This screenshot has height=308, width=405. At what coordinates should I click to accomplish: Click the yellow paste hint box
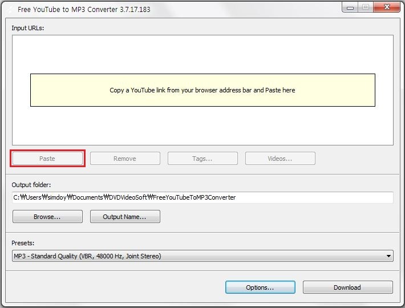[x=202, y=90]
